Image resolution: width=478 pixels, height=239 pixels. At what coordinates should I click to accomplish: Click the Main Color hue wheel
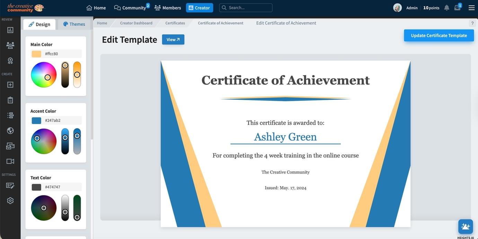(x=44, y=75)
